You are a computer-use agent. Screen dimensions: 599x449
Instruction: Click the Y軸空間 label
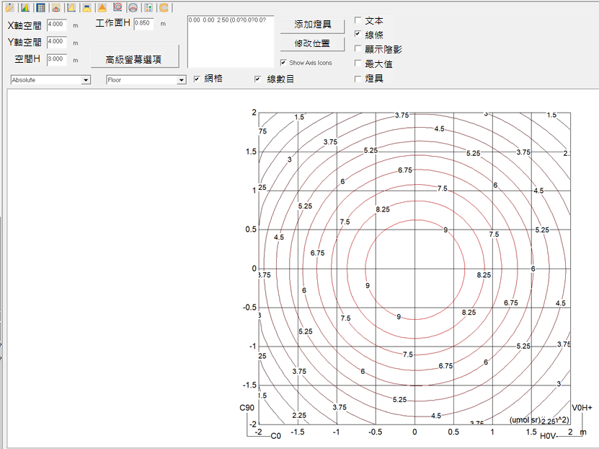coord(25,42)
